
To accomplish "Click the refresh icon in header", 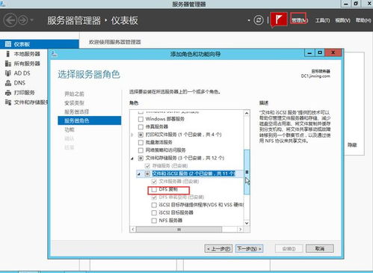I will pyautogui.click(x=259, y=20).
